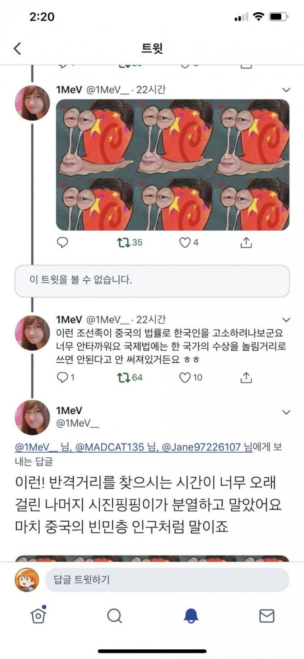
Task: Retweet the tweet with 64 retweets
Action: tap(123, 377)
